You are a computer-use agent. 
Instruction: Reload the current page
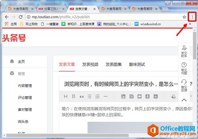[21, 17]
